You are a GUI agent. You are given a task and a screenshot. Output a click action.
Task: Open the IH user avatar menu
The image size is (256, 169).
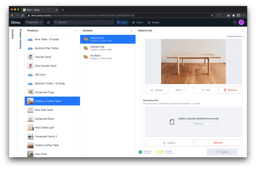tap(241, 22)
